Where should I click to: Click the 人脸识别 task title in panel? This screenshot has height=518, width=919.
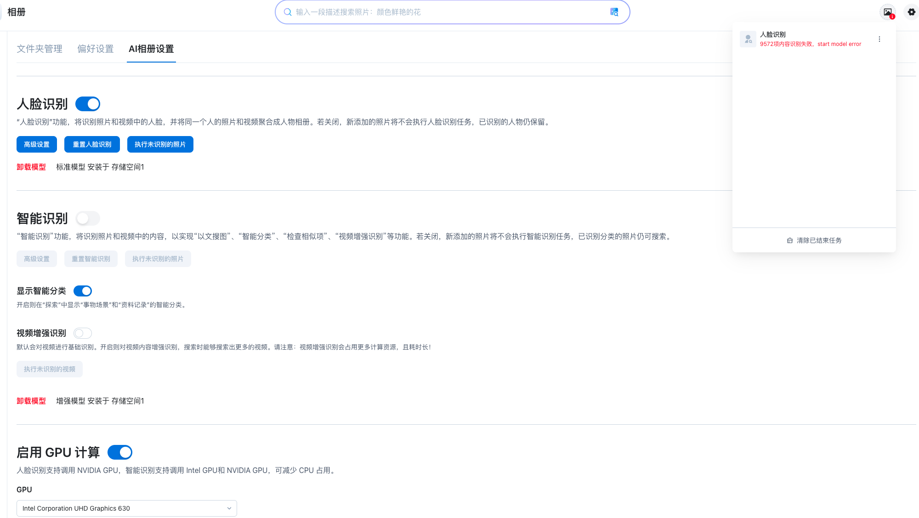coord(773,34)
